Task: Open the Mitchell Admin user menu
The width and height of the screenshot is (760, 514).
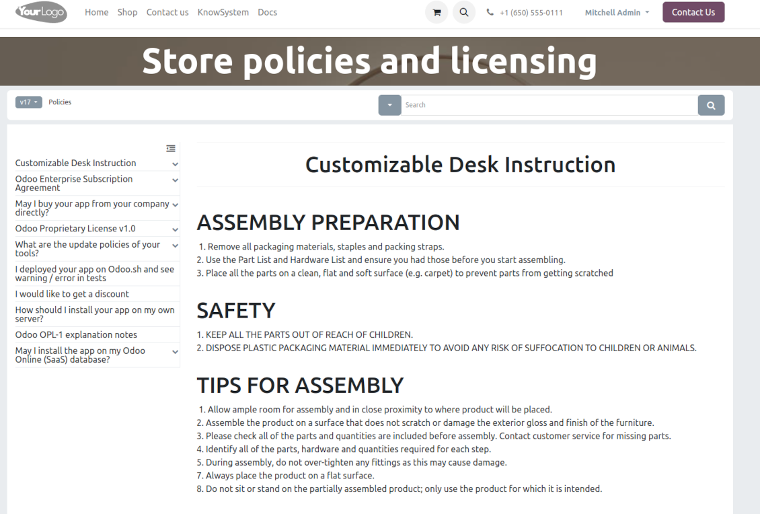Action: [617, 13]
